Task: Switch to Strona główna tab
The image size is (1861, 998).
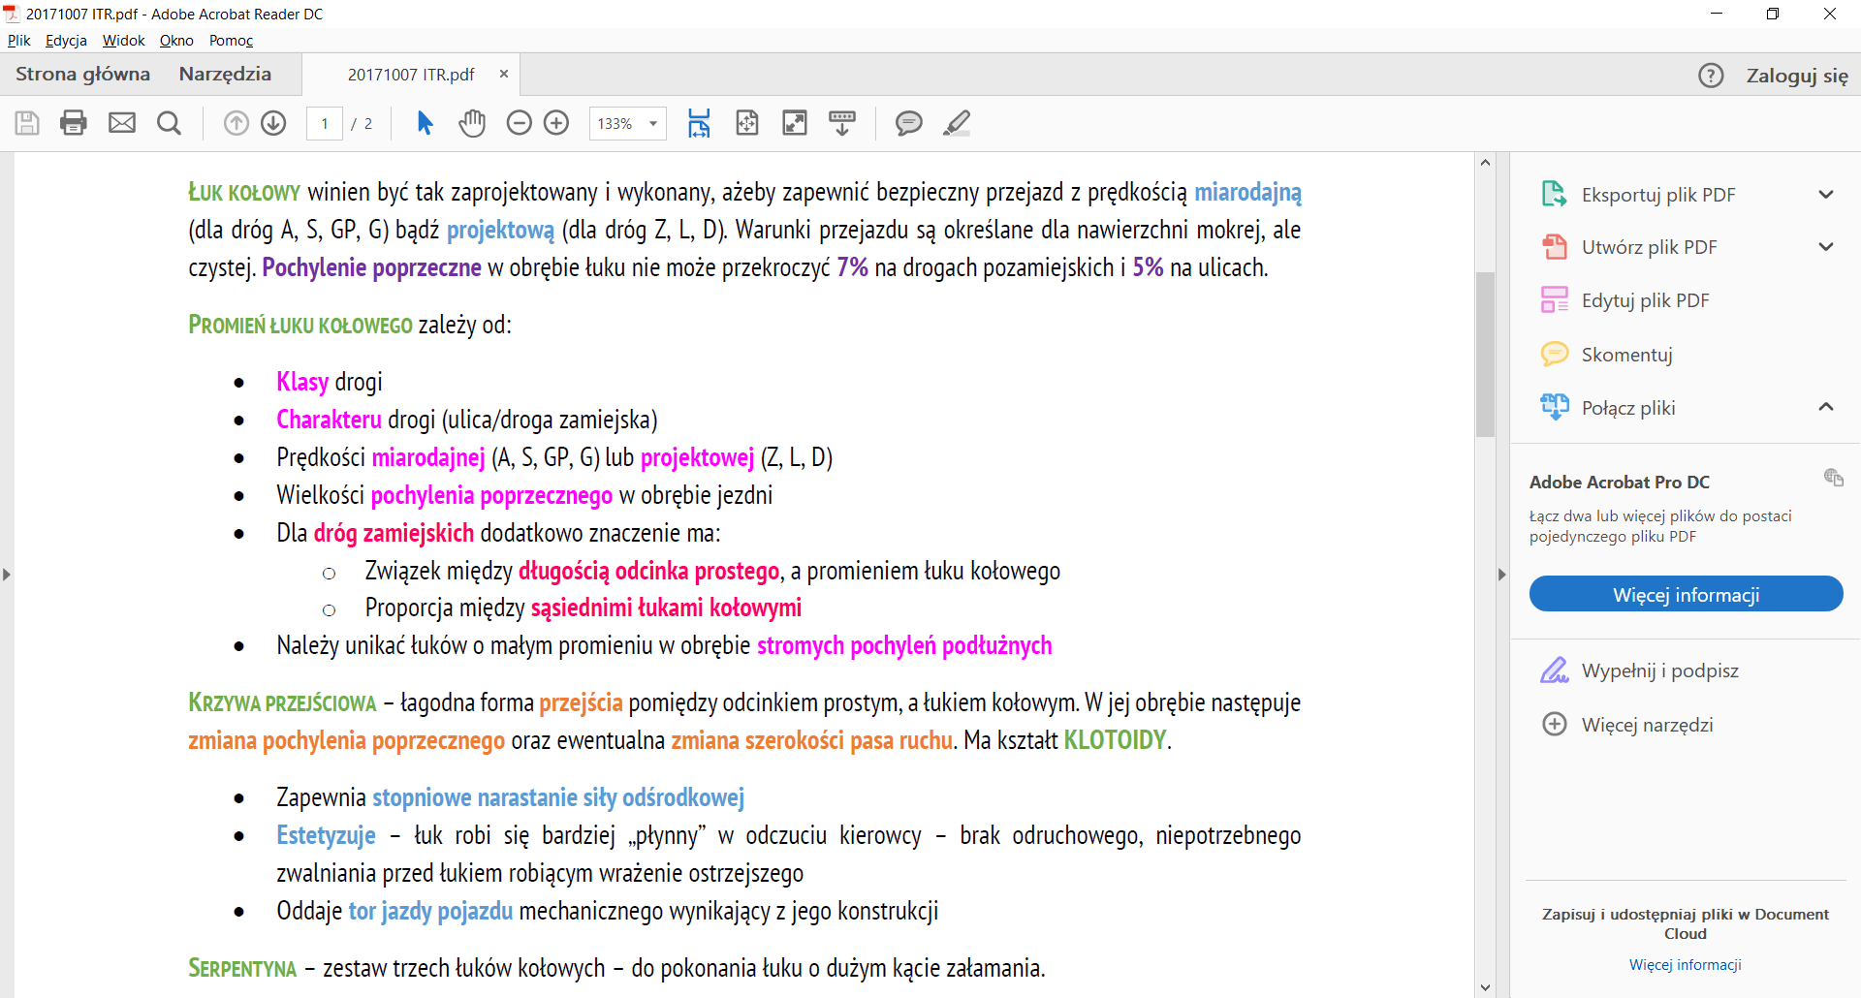Action: pyautogui.click(x=82, y=75)
